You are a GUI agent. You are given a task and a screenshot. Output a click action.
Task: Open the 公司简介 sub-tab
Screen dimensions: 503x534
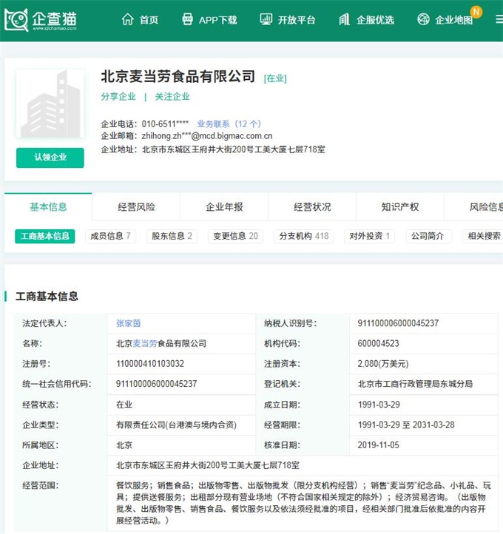pos(428,236)
